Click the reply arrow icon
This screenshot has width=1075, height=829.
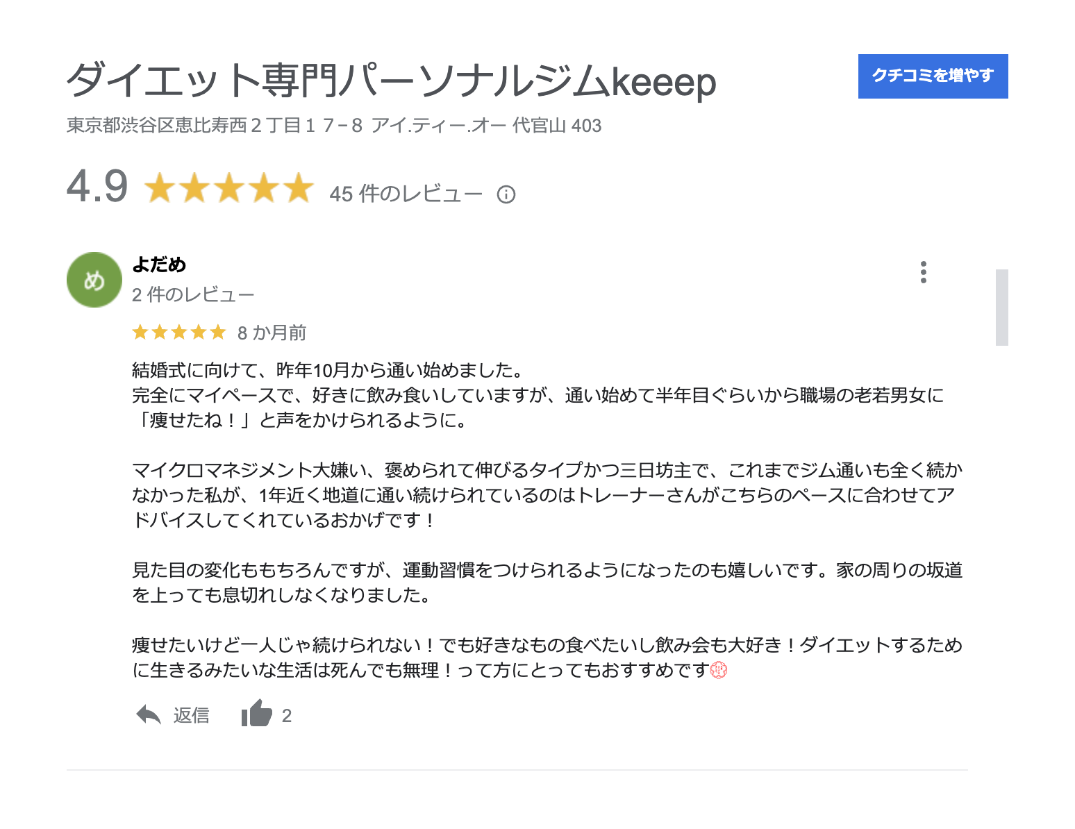(x=149, y=714)
